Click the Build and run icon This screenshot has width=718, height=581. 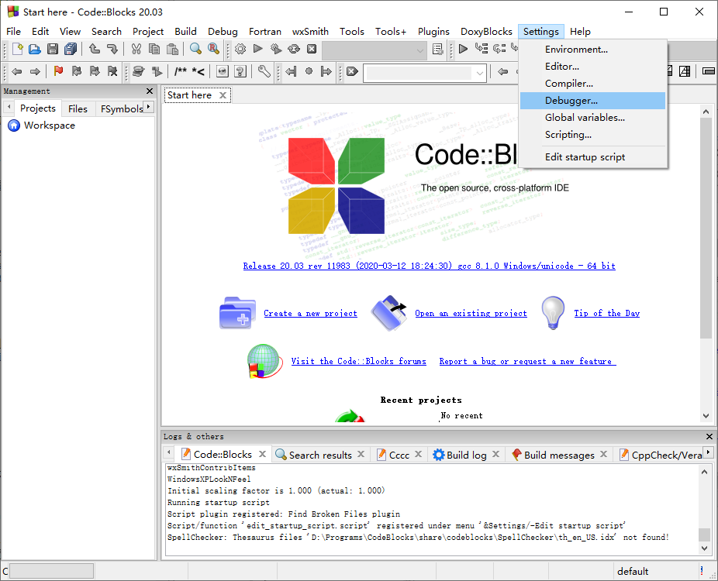pos(276,49)
